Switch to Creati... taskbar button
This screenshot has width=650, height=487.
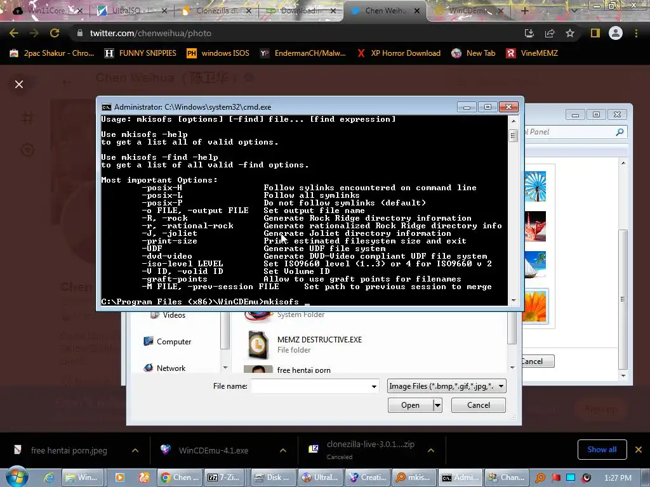click(368, 477)
